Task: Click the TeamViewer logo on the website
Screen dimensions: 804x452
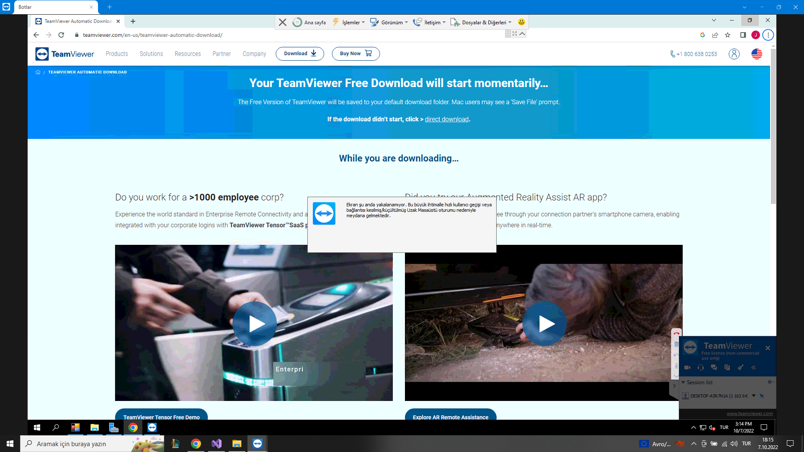Action: (65, 54)
